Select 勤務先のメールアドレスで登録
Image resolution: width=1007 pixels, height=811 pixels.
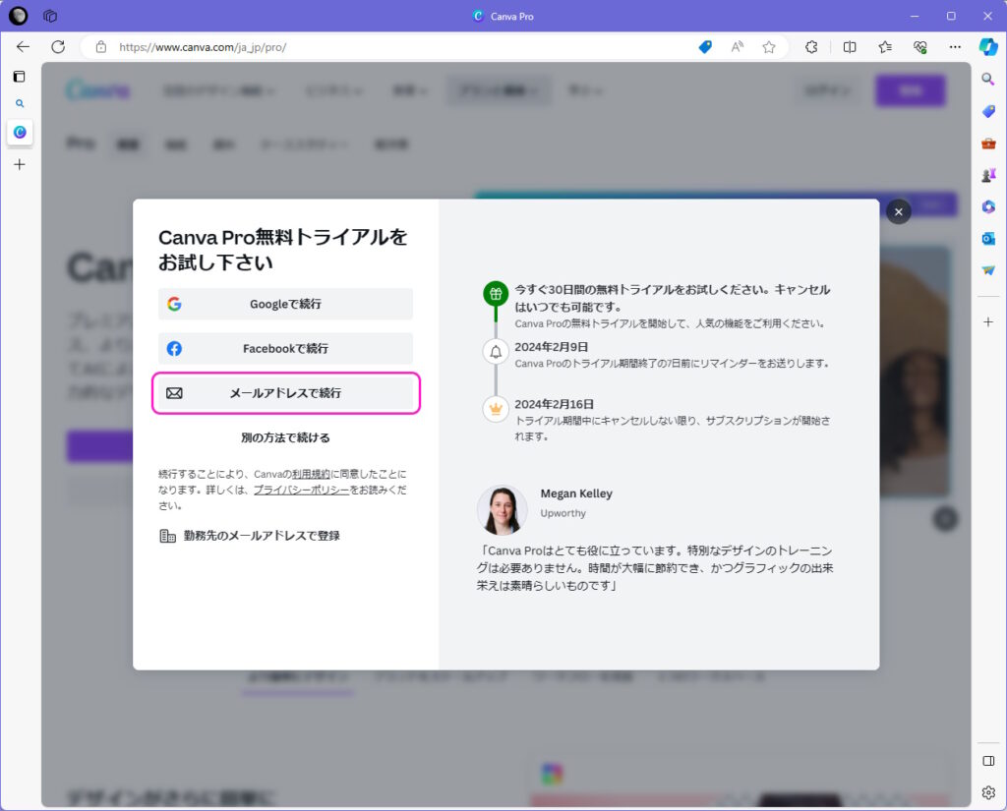[250, 536]
